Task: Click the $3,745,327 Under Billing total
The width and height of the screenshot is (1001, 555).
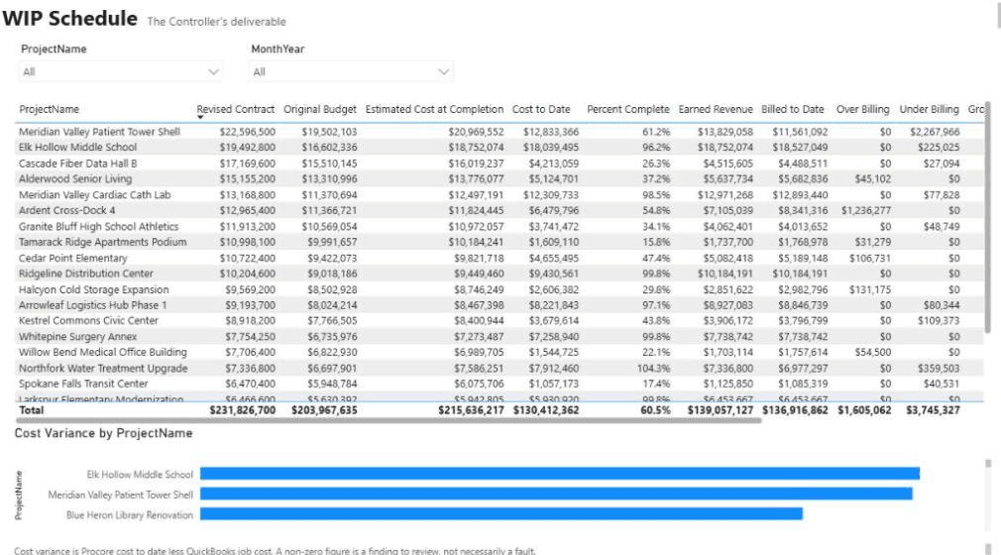Action: (x=933, y=410)
